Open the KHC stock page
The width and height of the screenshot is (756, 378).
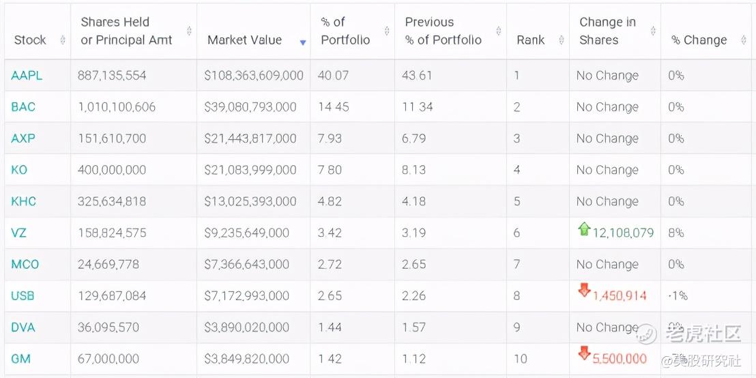click(24, 201)
